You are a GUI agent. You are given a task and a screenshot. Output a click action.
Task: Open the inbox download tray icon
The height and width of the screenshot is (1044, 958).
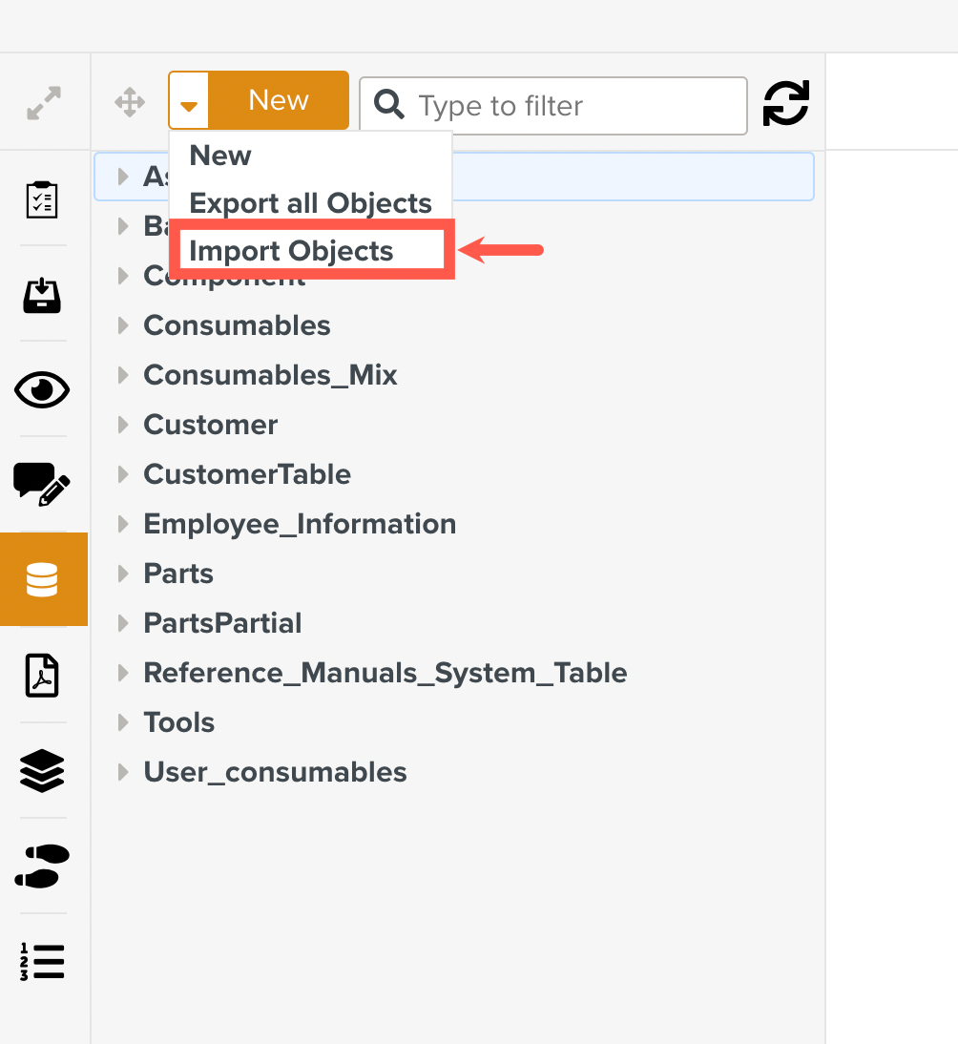click(42, 295)
